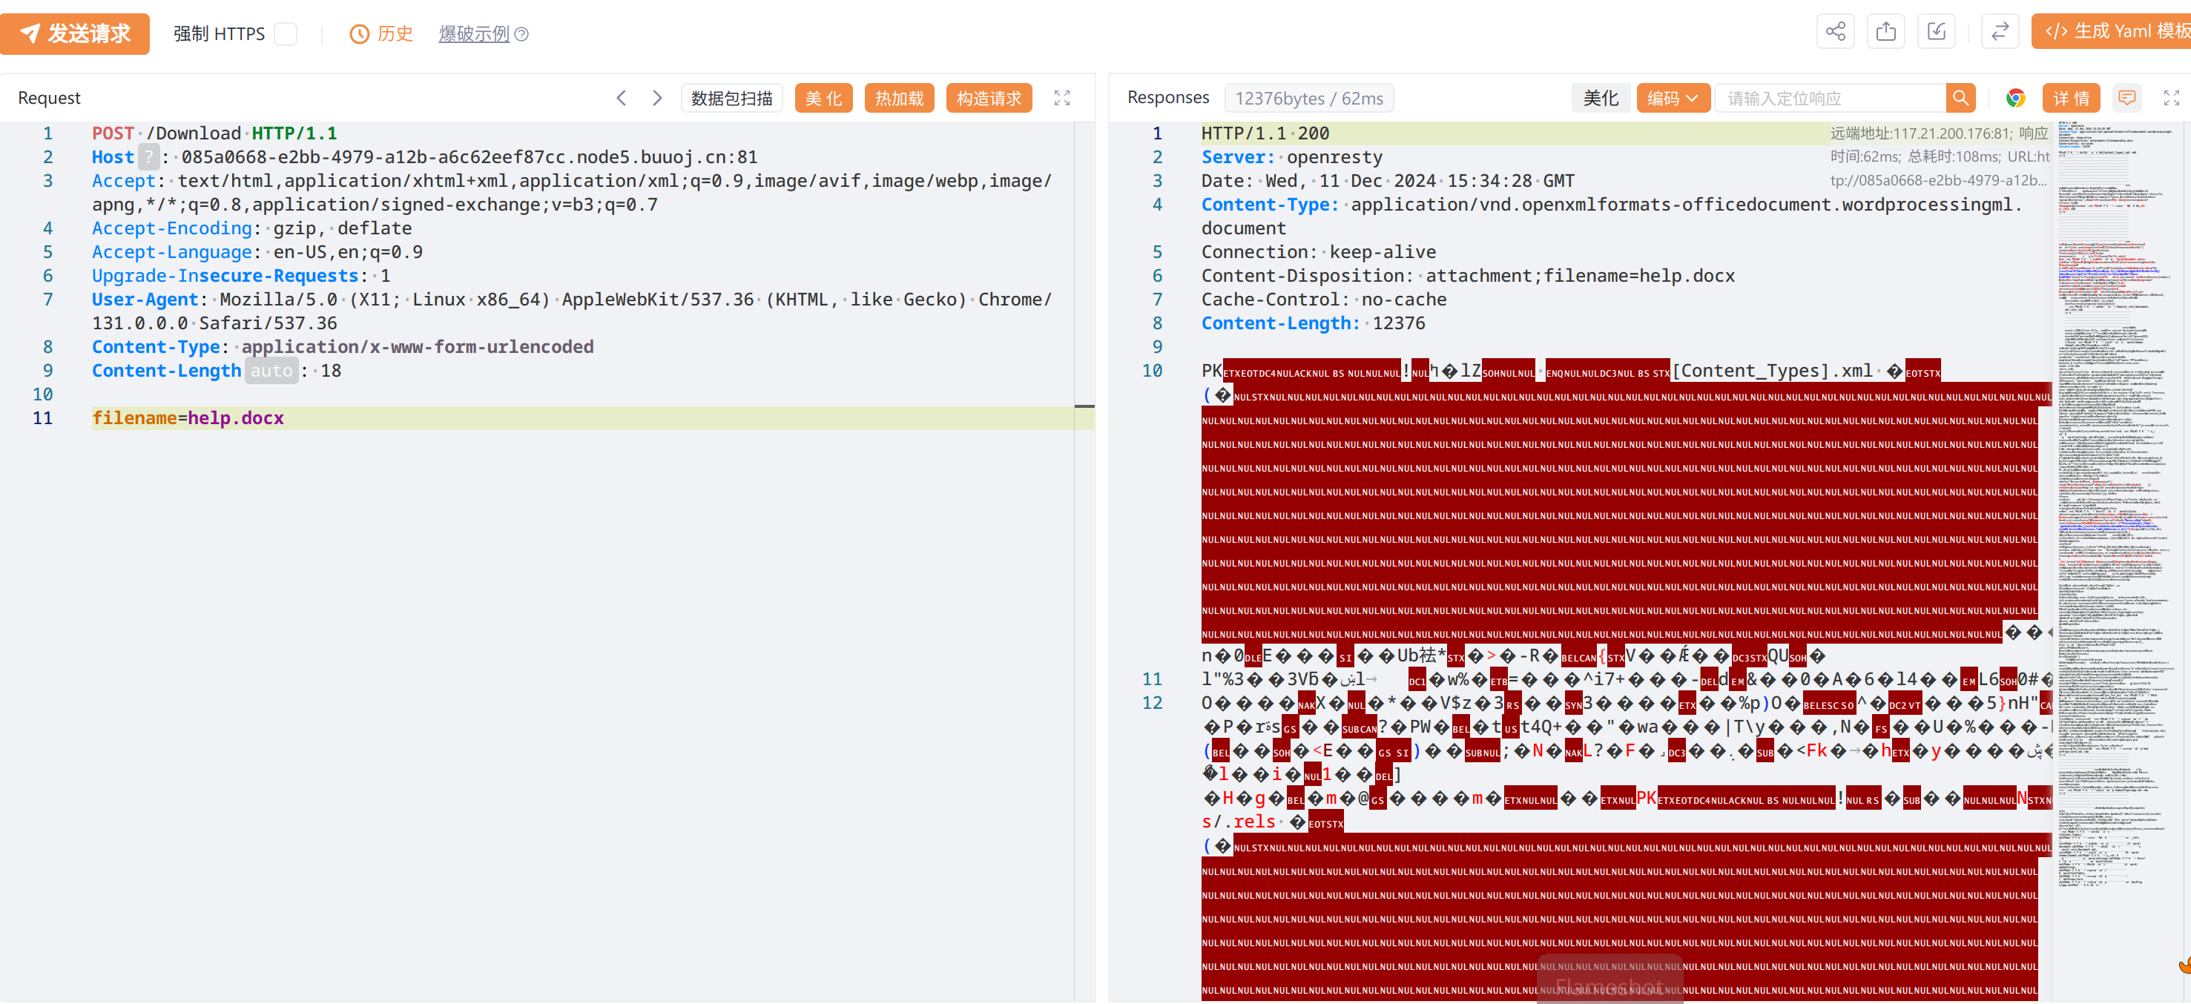Viewport: 2191px width, 1004px height.
Task: Click the share icon in top toolbar
Action: pos(1835,33)
